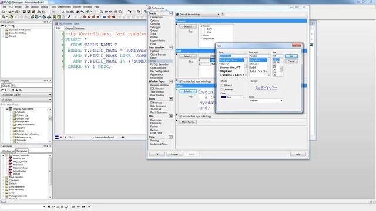Click the Execute gear icon in second toolbar
Viewport: 376px width, 211px height.
(11, 17)
